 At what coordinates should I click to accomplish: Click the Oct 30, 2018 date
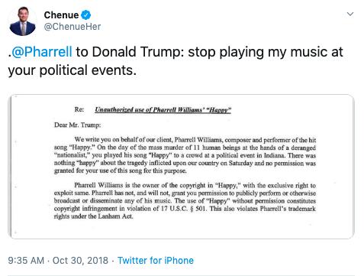coord(80,261)
